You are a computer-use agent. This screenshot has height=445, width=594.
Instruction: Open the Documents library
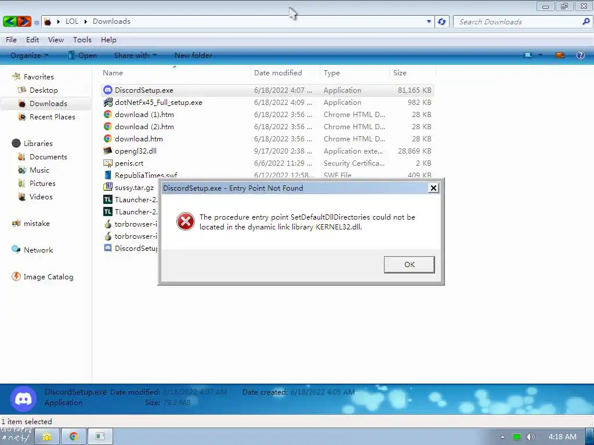[x=48, y=156]
